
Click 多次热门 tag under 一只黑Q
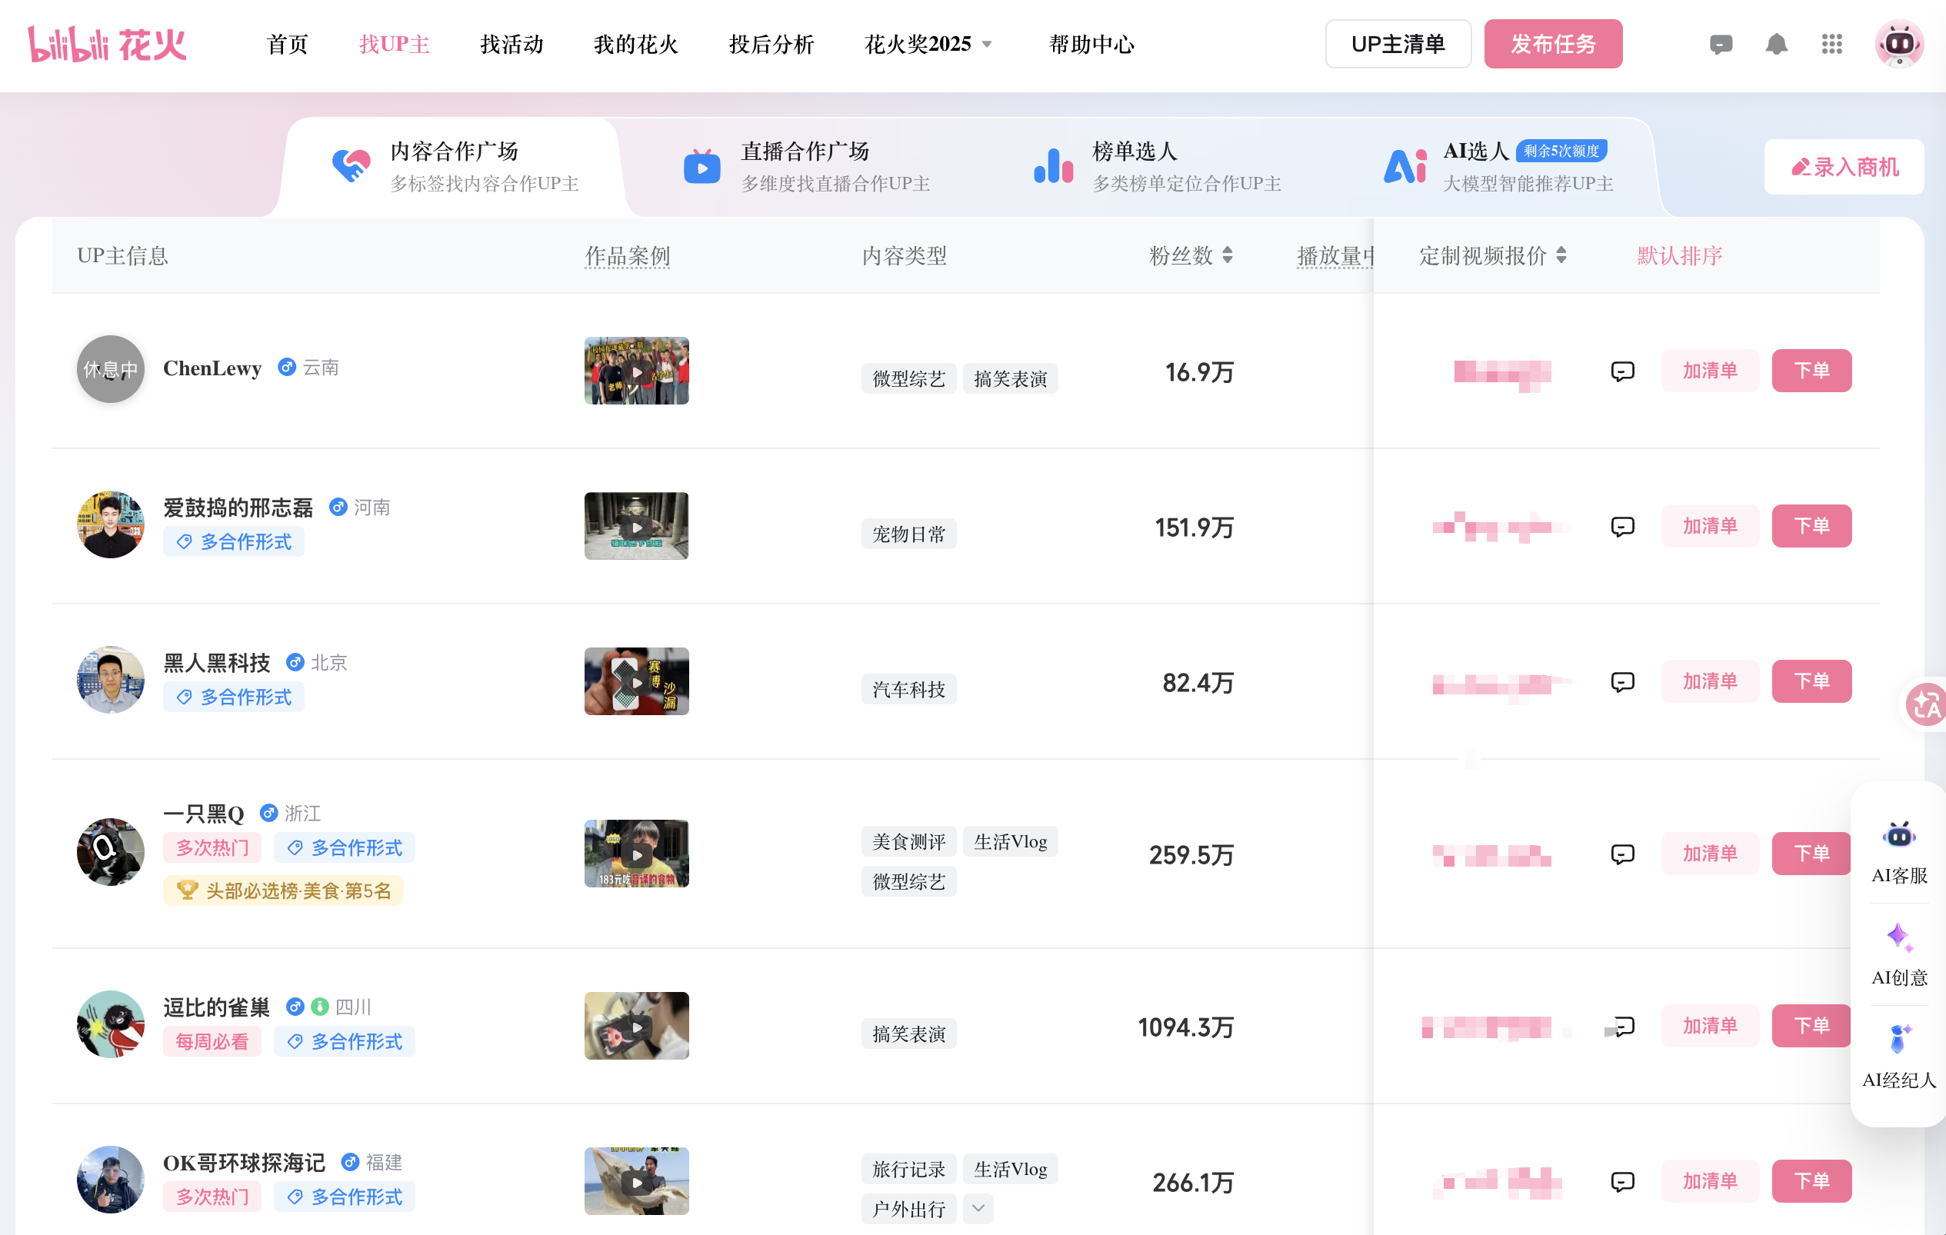(212, 848)
